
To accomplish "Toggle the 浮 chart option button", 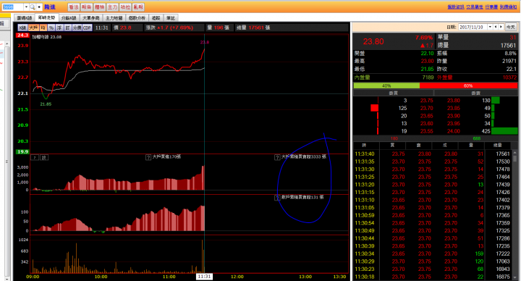I will (59, 28).
